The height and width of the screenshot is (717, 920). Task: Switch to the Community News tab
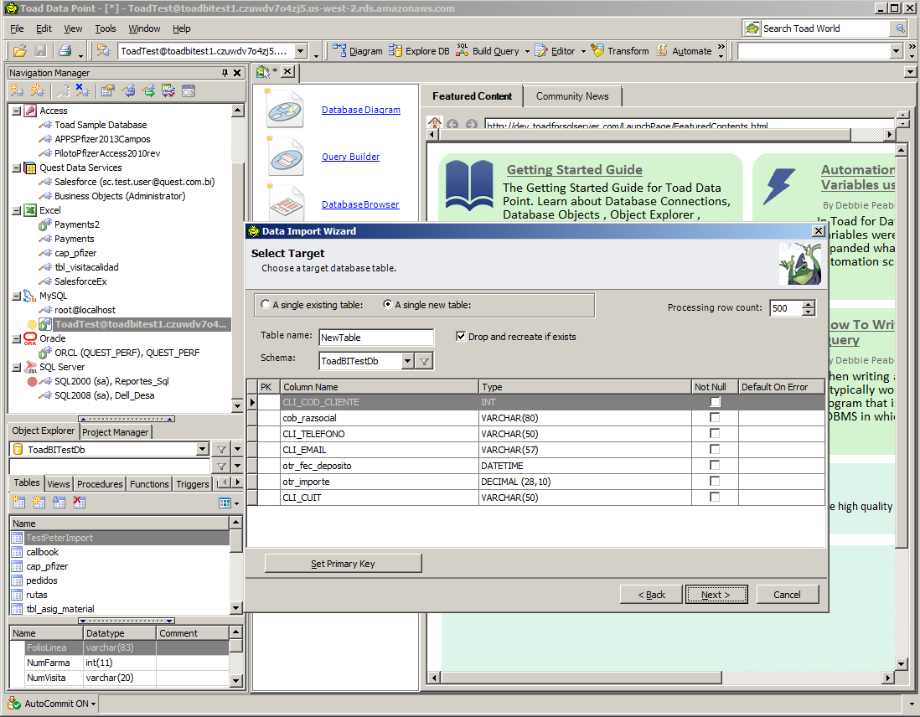coord(572,96)
